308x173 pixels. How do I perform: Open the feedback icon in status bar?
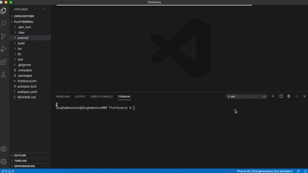coord(298,171)
